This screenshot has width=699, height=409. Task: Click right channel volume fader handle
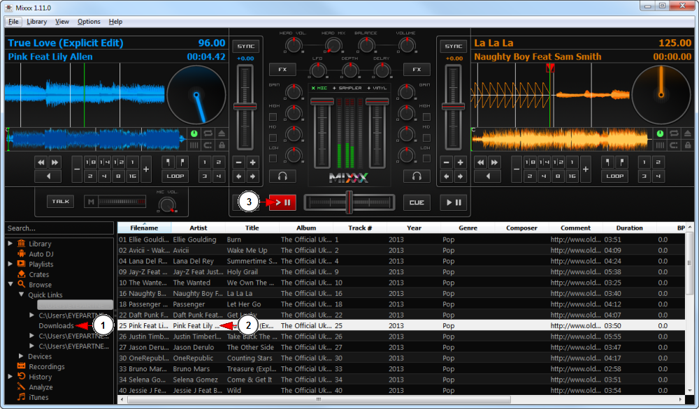coord(377,102)
